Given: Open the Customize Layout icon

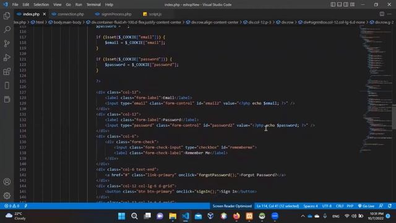Looking at the screenshot, I should click(x=352, y=4).
